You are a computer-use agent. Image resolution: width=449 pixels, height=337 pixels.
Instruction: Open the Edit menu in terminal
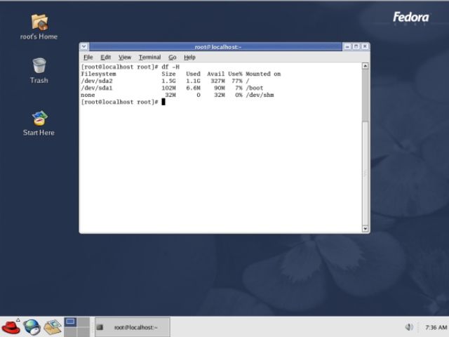[105, 57]
